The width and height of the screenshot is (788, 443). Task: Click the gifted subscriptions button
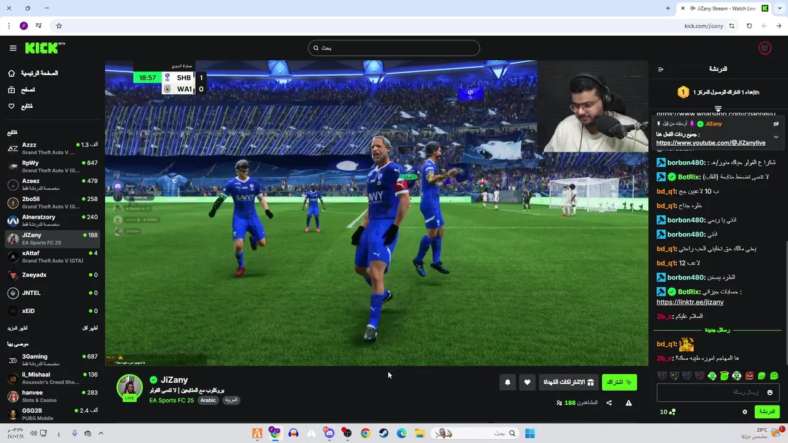pyautogui.click(x=568, y=382)
